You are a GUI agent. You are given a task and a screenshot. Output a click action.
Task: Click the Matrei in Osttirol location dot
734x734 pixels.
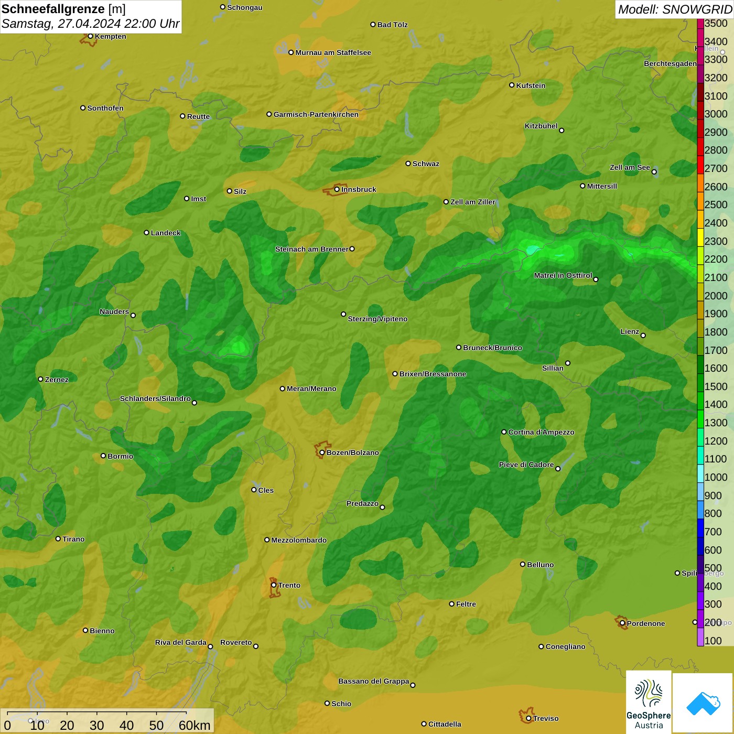[x=596, y=279]
